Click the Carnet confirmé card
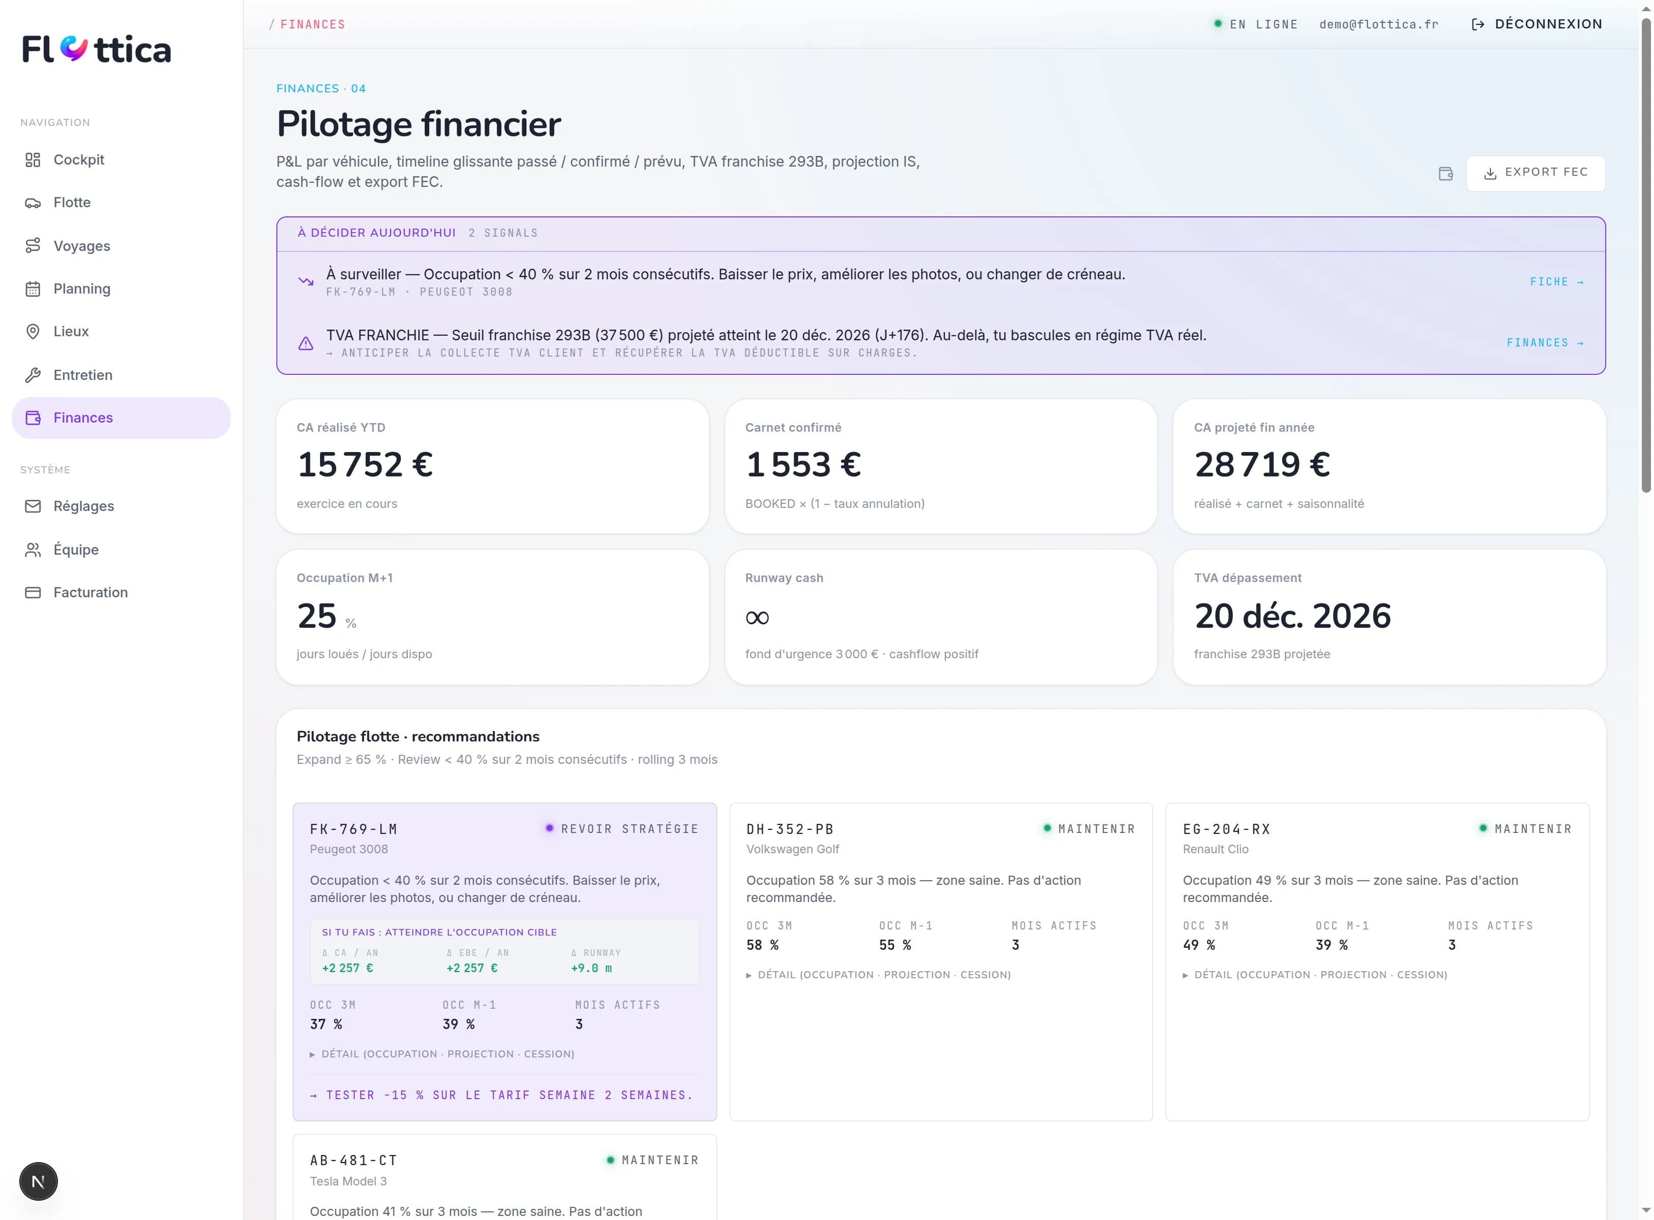The width and height of the screenshot is (1654, 1220). pos(941,466)
